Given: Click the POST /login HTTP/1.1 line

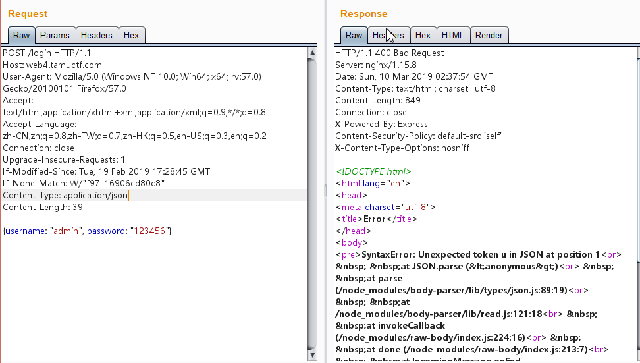Looking at the screenshot, I should [x=46, y=53].
